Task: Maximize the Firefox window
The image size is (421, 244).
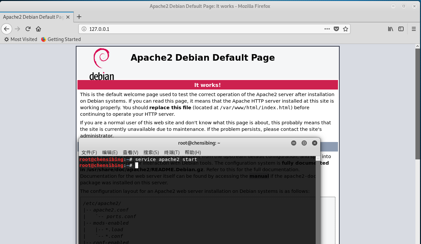Action: pos(404,6)
